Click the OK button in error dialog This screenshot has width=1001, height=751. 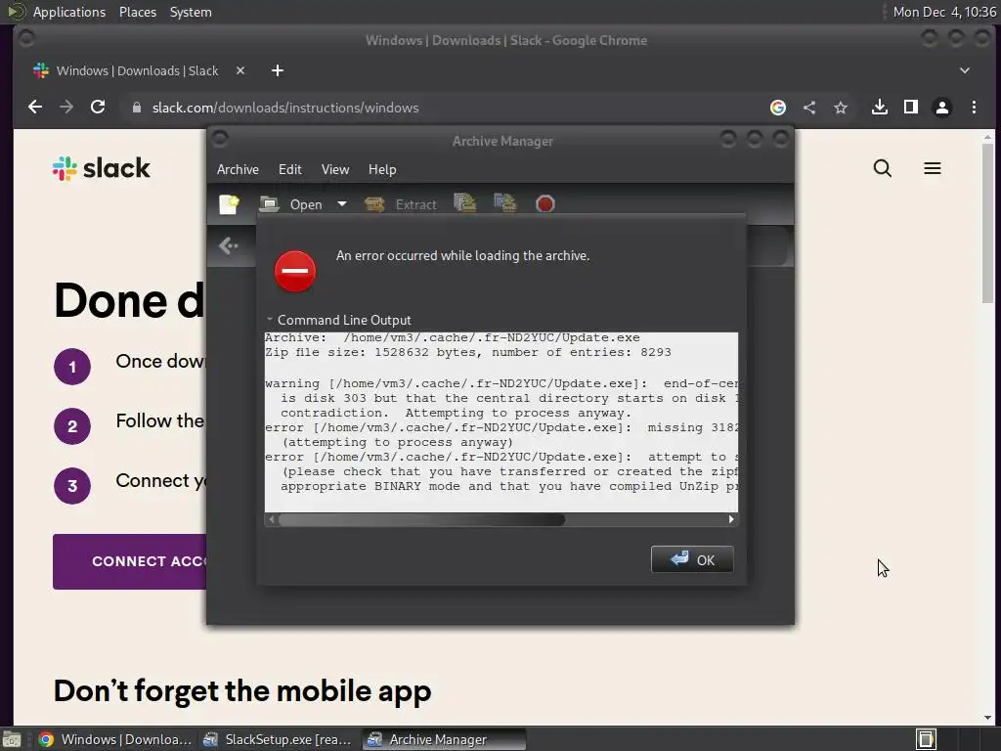(692, 559)
